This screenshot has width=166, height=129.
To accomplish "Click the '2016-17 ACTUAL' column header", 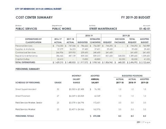I will tap(58, 41).
